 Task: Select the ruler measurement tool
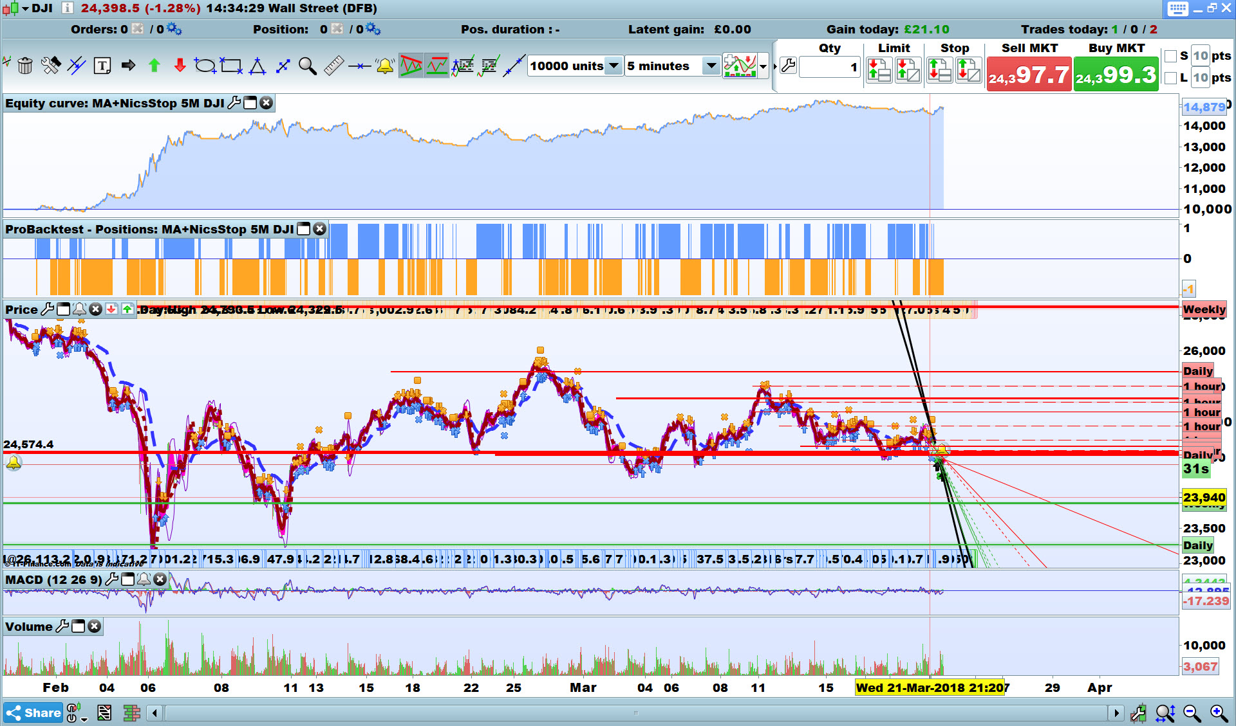click(x=333, y=66)
